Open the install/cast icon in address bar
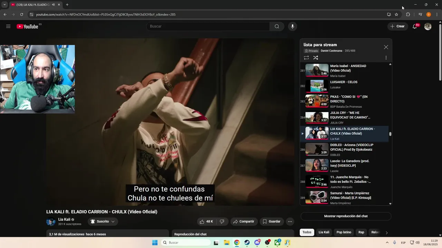Image resolution: width=442 pixels, height=248 pixels. tap(389, 14)
